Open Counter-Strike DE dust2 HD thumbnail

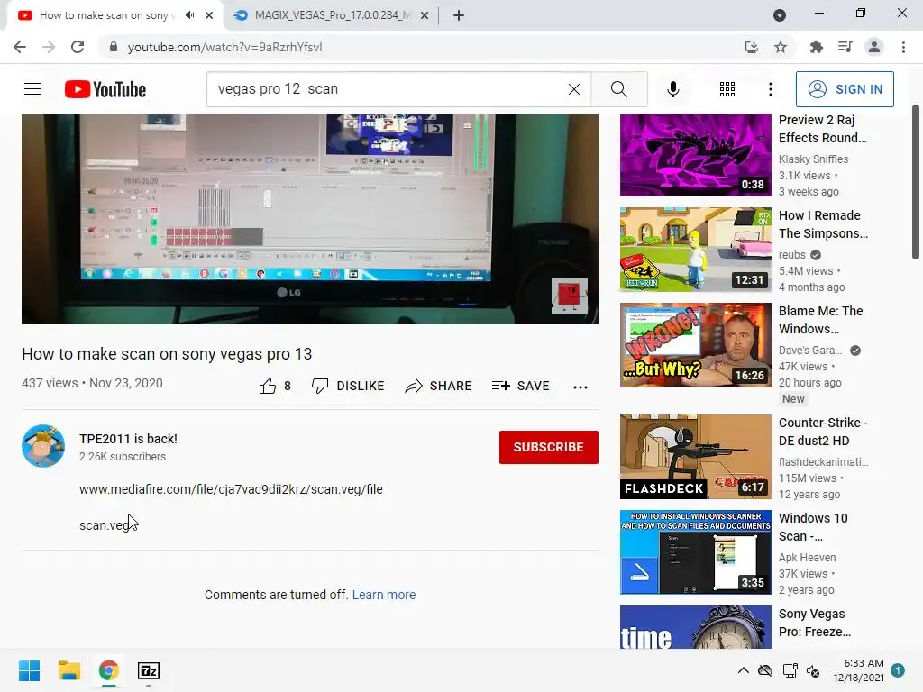coord(695,457)
